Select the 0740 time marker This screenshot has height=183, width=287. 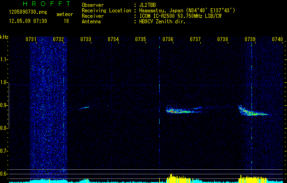click(x=277, y=39)
